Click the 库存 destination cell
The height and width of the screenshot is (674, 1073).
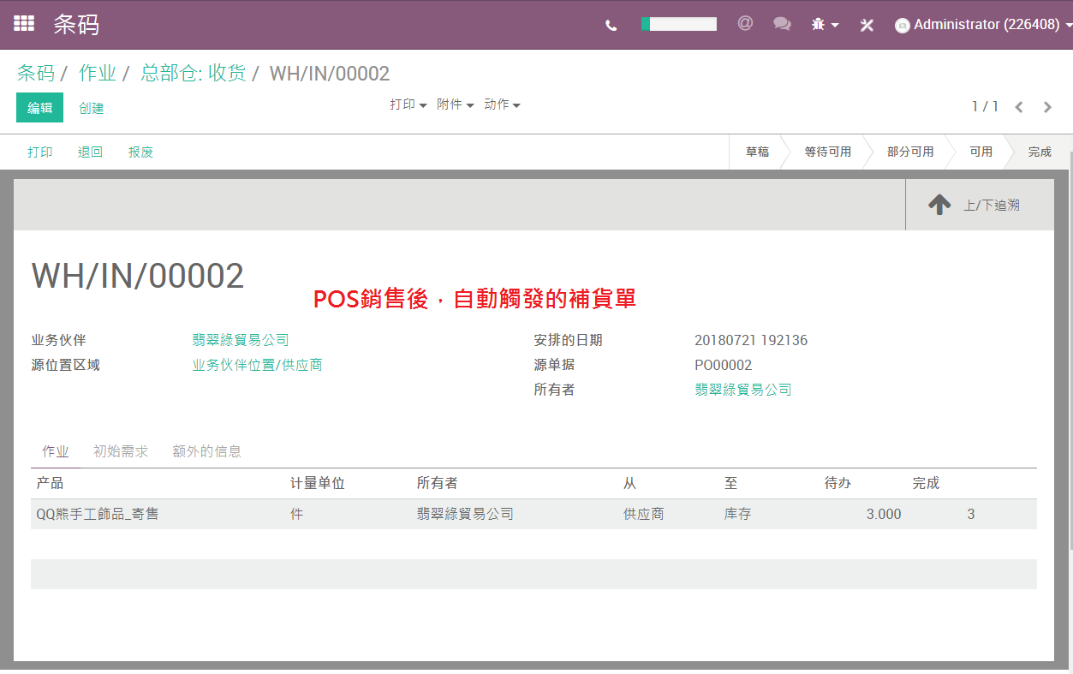[x=737, y=514]
